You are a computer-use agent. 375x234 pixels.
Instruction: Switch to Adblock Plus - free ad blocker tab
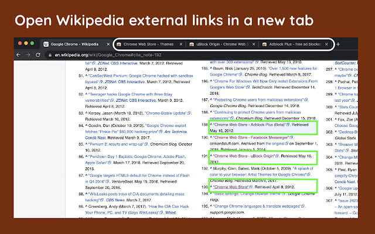[x=295, y=44]
